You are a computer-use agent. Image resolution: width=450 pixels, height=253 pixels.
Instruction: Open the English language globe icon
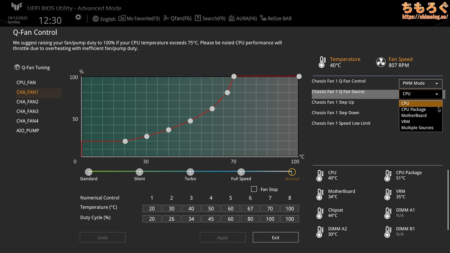click(96, 19)
